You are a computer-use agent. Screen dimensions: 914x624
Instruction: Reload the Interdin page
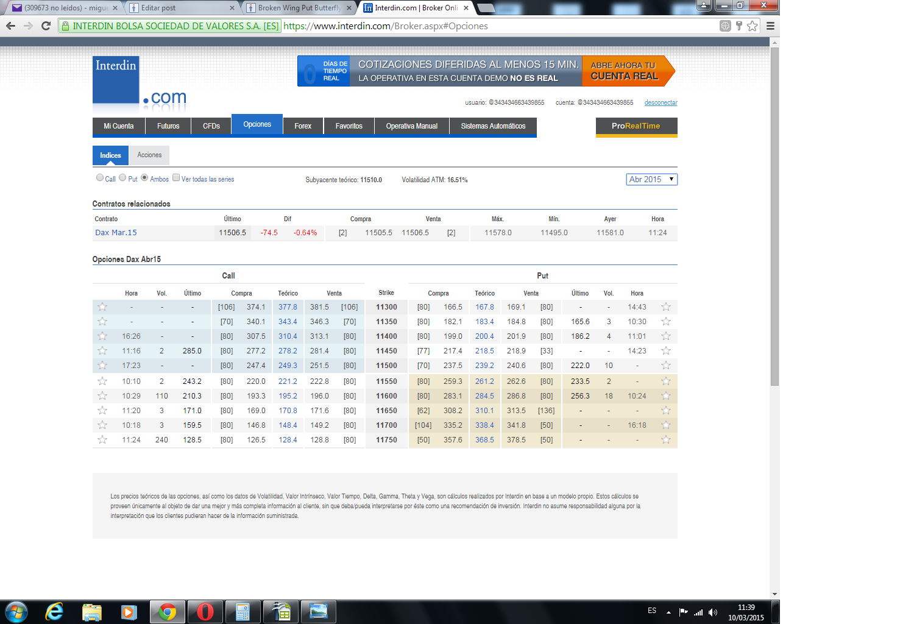tap(46, 26)
